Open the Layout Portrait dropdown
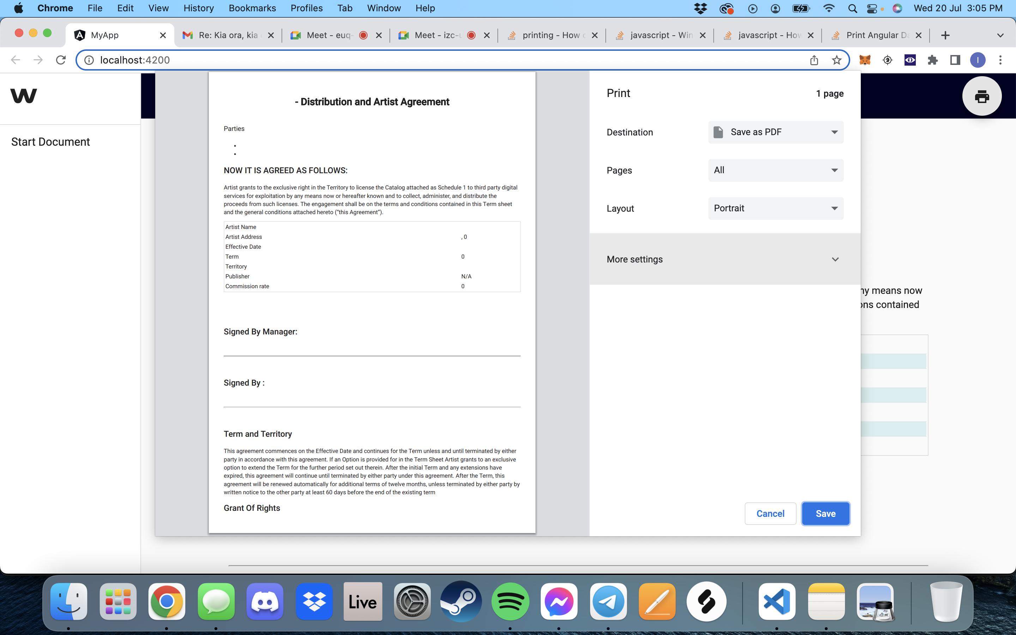 click(x=775, y=208)
